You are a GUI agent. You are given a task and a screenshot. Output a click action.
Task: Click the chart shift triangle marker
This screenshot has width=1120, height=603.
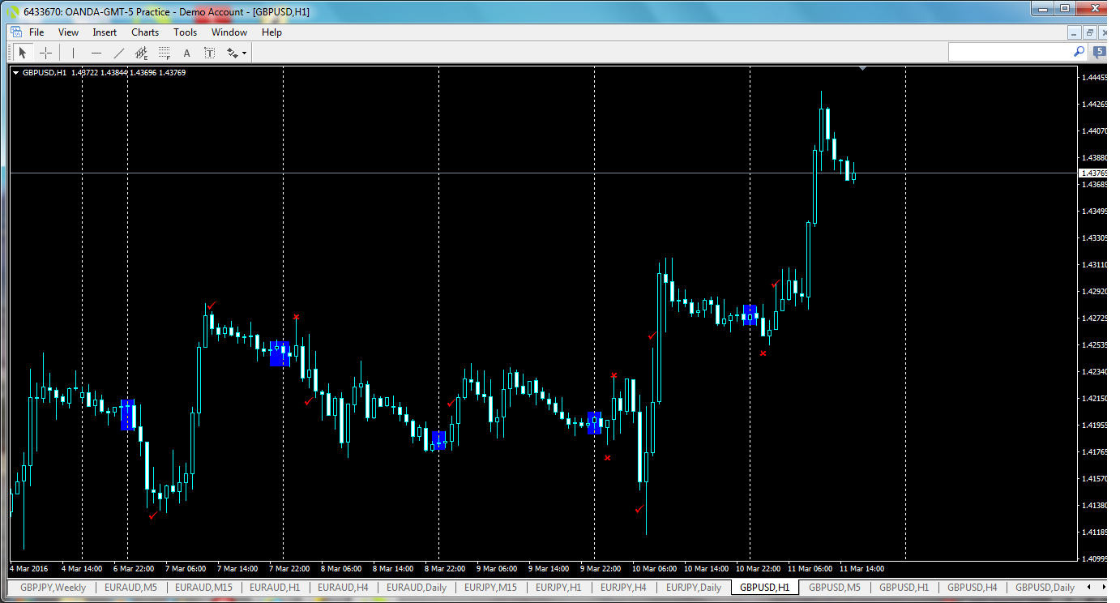(862, 69)
